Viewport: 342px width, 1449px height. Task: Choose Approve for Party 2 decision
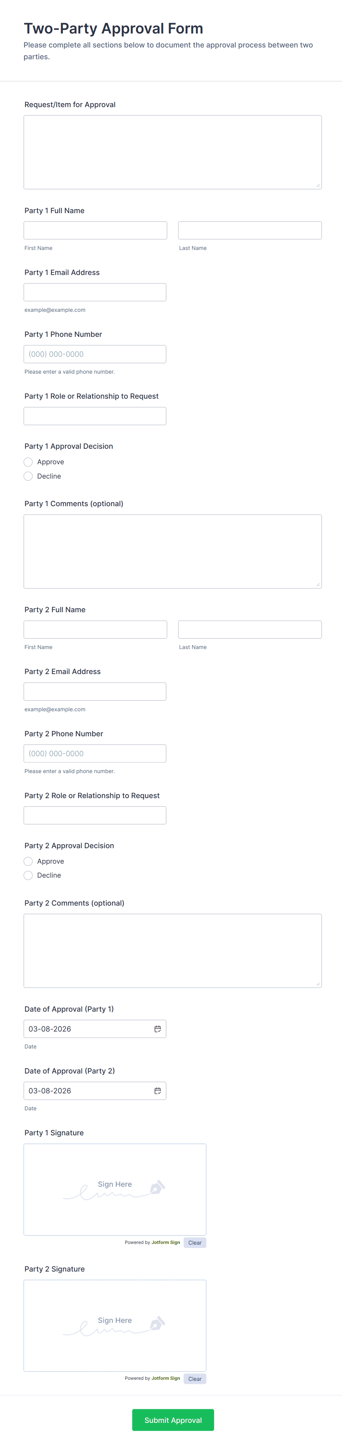pos(28,861)
